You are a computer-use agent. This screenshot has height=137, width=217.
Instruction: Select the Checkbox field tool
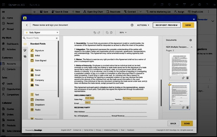click(x=37, y=100)
